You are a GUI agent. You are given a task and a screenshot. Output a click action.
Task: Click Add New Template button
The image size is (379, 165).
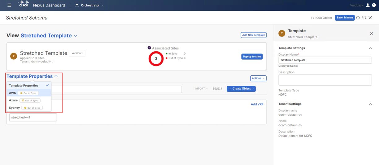click(254, 35)
